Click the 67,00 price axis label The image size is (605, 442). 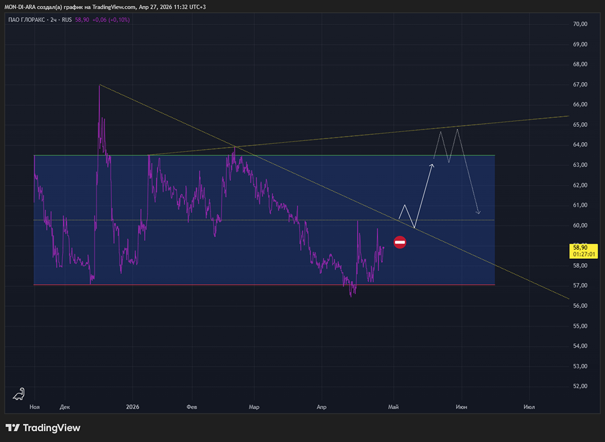(580, 85)
